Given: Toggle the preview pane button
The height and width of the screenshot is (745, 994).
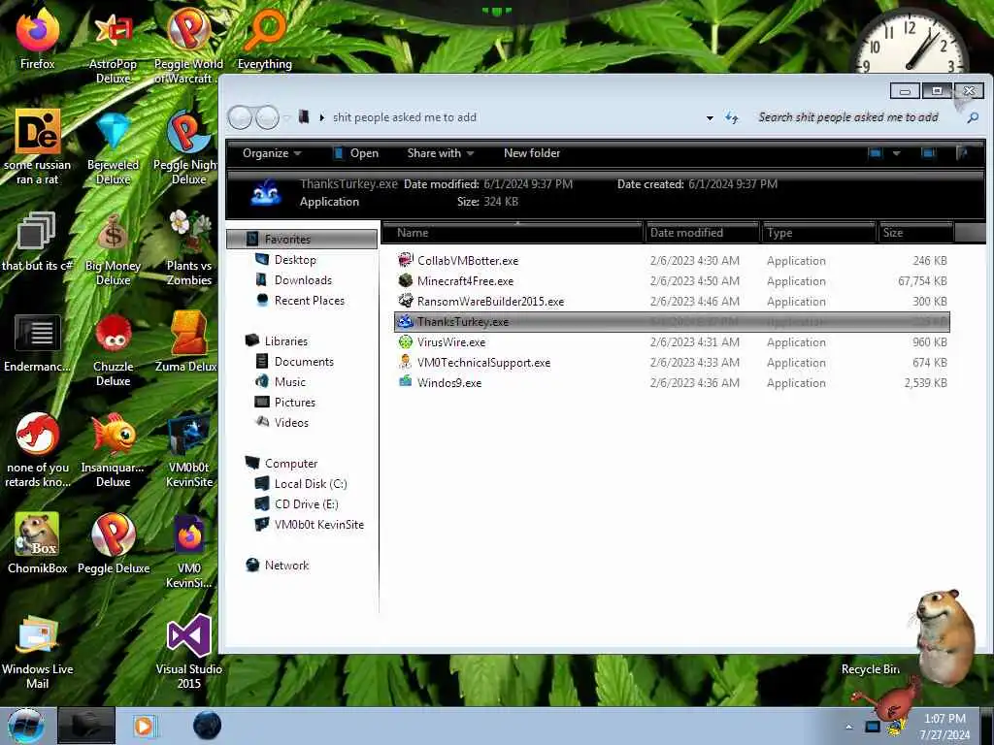Looking at the screenshot, I should 928,152.
